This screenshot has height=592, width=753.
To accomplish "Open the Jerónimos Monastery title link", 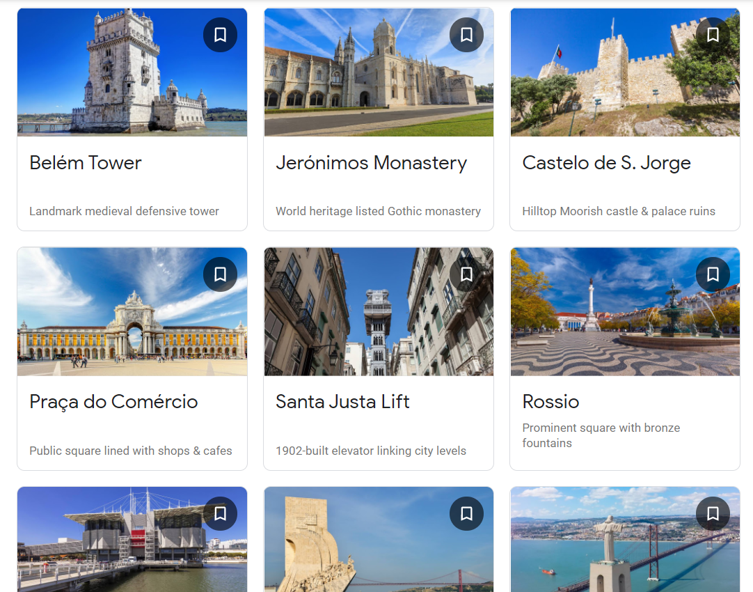I will click(371, 163).
